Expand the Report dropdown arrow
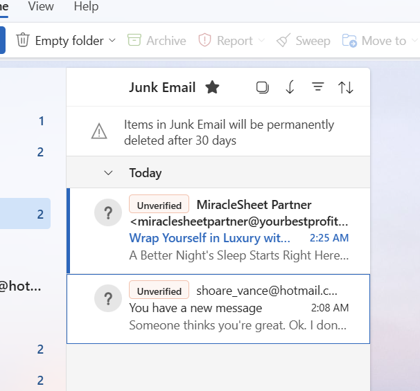Viewport: 420px width, 391px height. pos(261,40)
